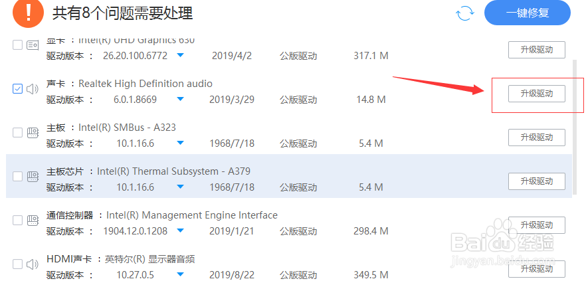Upgrade the Realtek sound card driver
The image size is (588, 281).
click(536, 94)
